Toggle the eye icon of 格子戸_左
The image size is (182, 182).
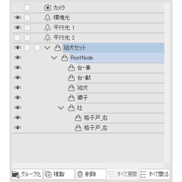tap(18, 128)
